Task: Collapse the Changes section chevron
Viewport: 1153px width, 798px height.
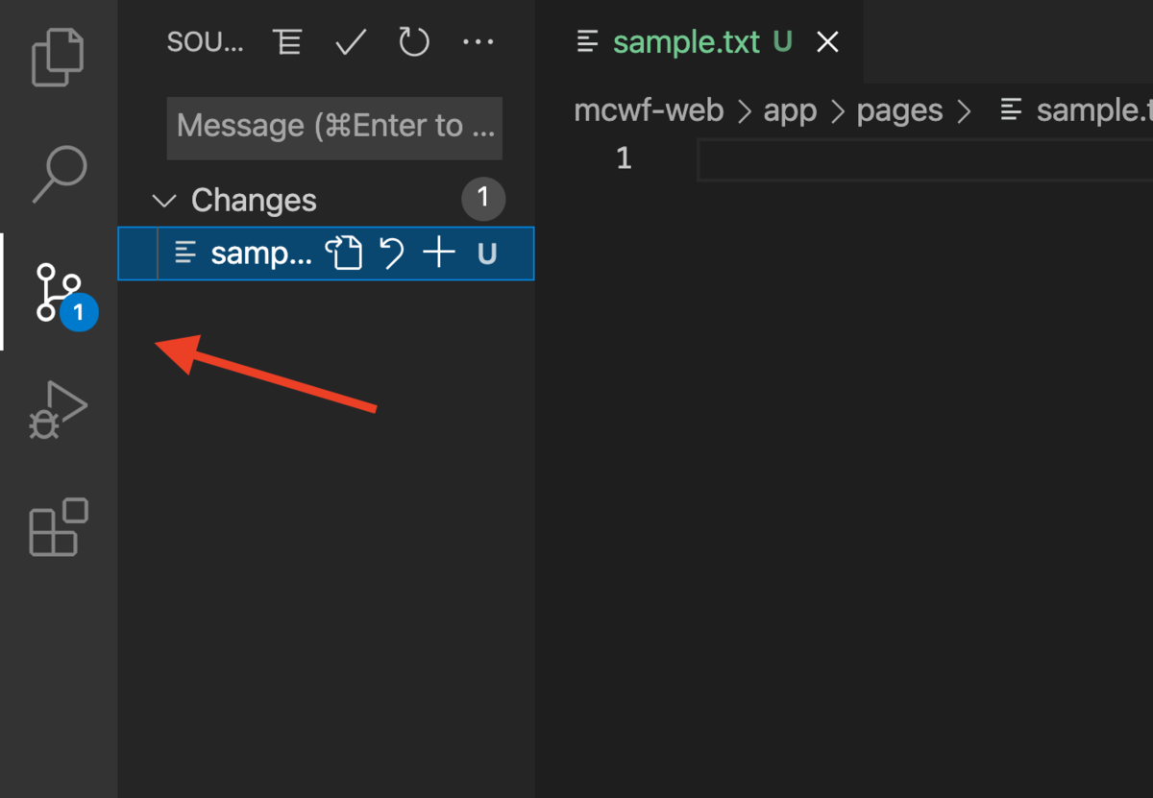Action: [164, 201]
